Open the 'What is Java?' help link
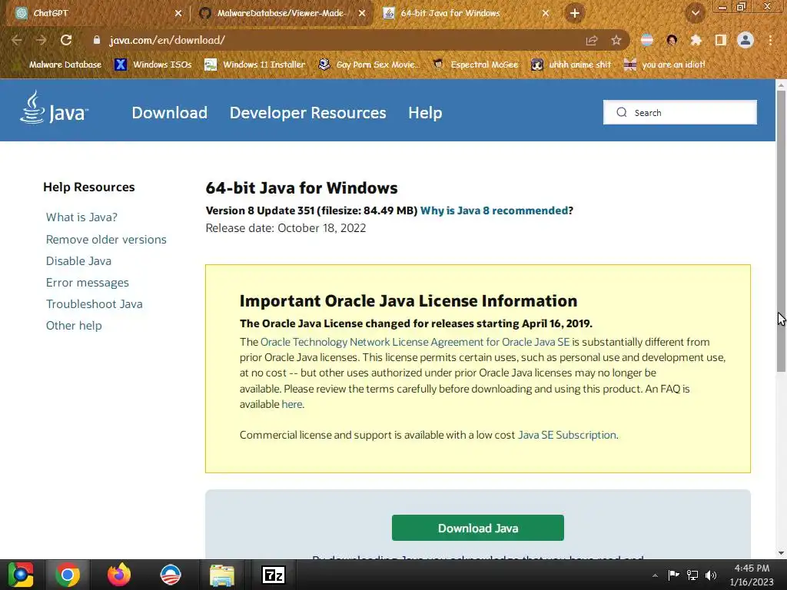Screen dimensions: 787x590 click(81, 217)
